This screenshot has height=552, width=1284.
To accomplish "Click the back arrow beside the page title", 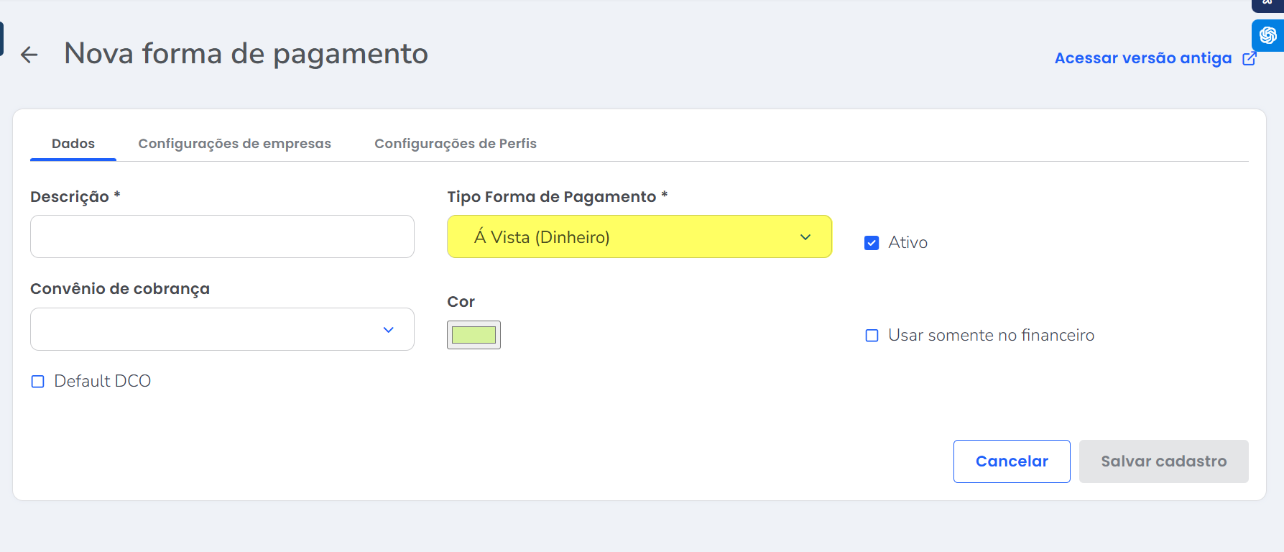I will (x=29, y=55).
